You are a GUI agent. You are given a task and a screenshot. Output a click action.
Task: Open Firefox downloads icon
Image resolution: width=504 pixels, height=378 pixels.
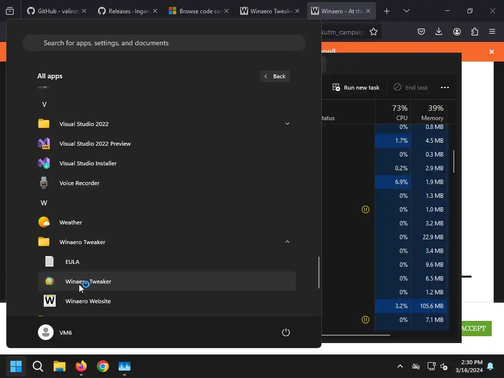(x=439, y=31)
